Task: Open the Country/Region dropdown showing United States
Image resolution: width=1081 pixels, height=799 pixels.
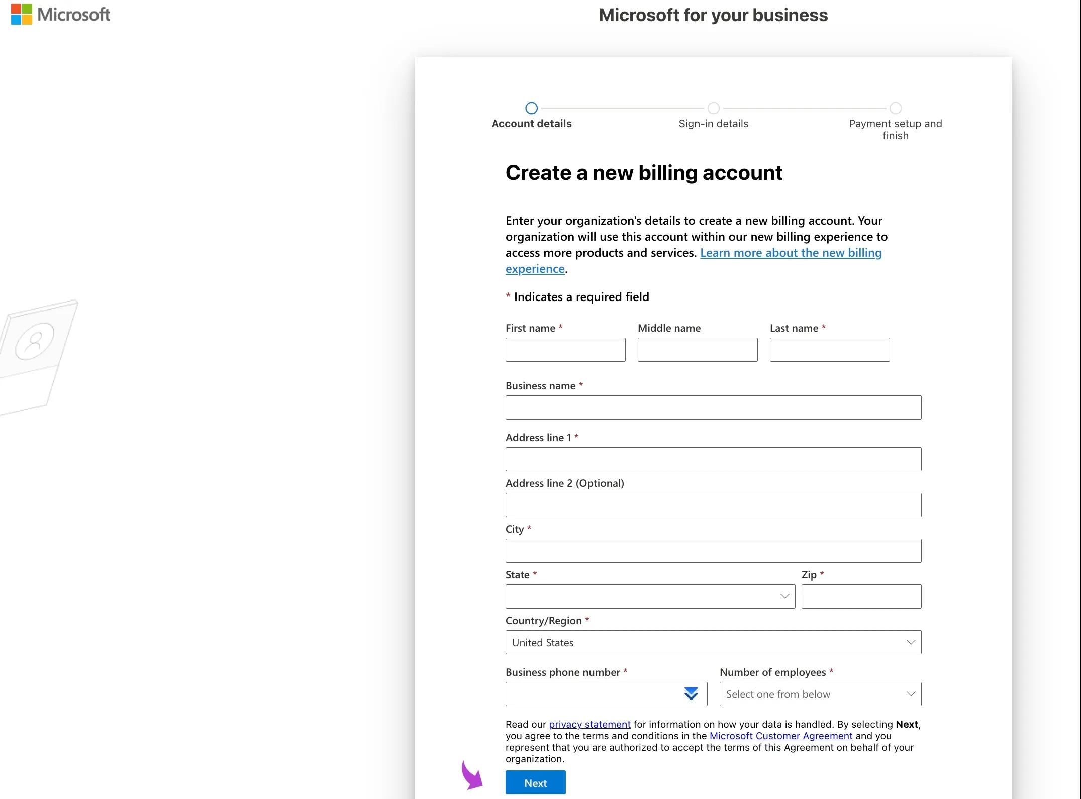Action: point(713,642)
